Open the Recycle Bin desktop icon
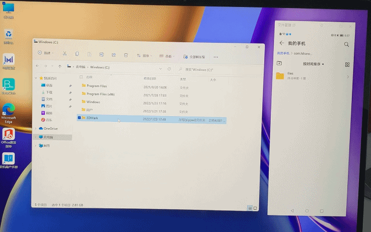 (9, 37)
